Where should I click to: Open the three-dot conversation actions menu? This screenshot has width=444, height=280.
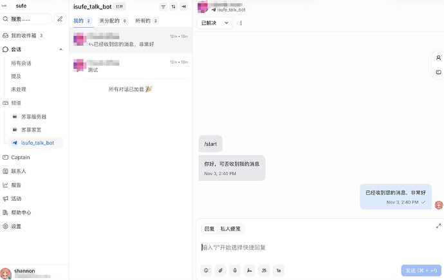click(x=241, y=23)
